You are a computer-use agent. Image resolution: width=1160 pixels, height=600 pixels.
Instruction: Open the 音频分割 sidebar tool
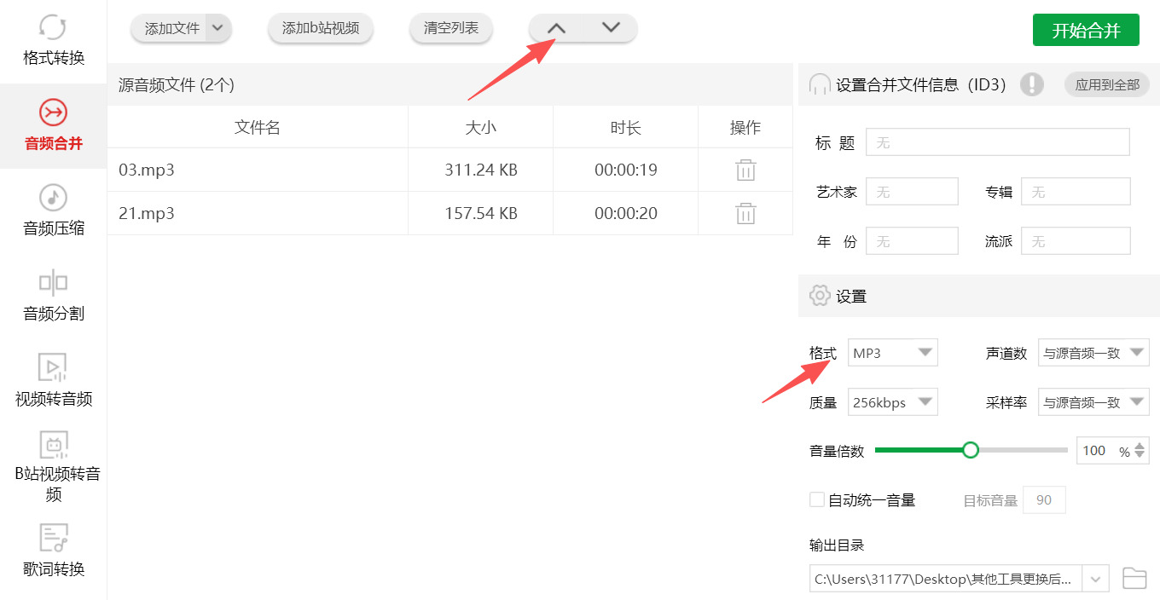pos(53,296)
